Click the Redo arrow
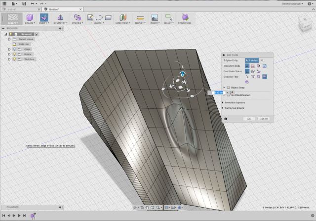This screenshot has height=221, width=316. (x=41, y=3)
